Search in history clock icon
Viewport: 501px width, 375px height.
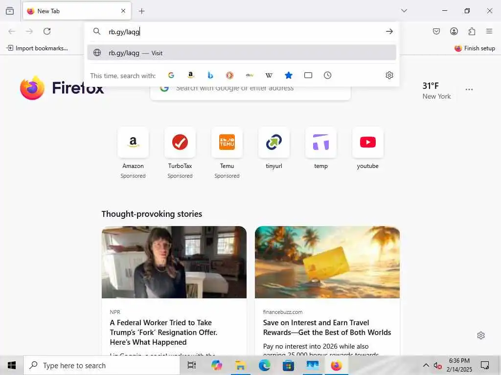coord(327,75)
